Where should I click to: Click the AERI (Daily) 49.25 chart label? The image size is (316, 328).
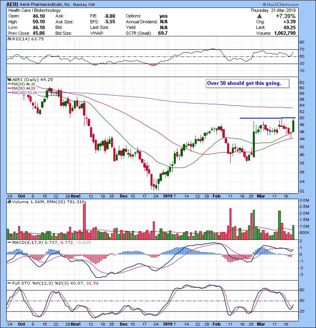point(32,79)
